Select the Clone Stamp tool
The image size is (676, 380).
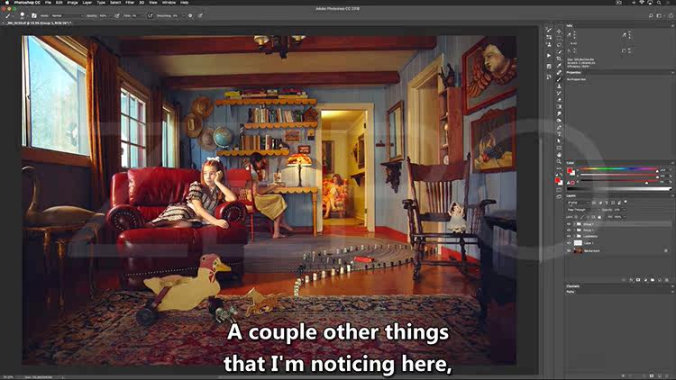[559, 86]
